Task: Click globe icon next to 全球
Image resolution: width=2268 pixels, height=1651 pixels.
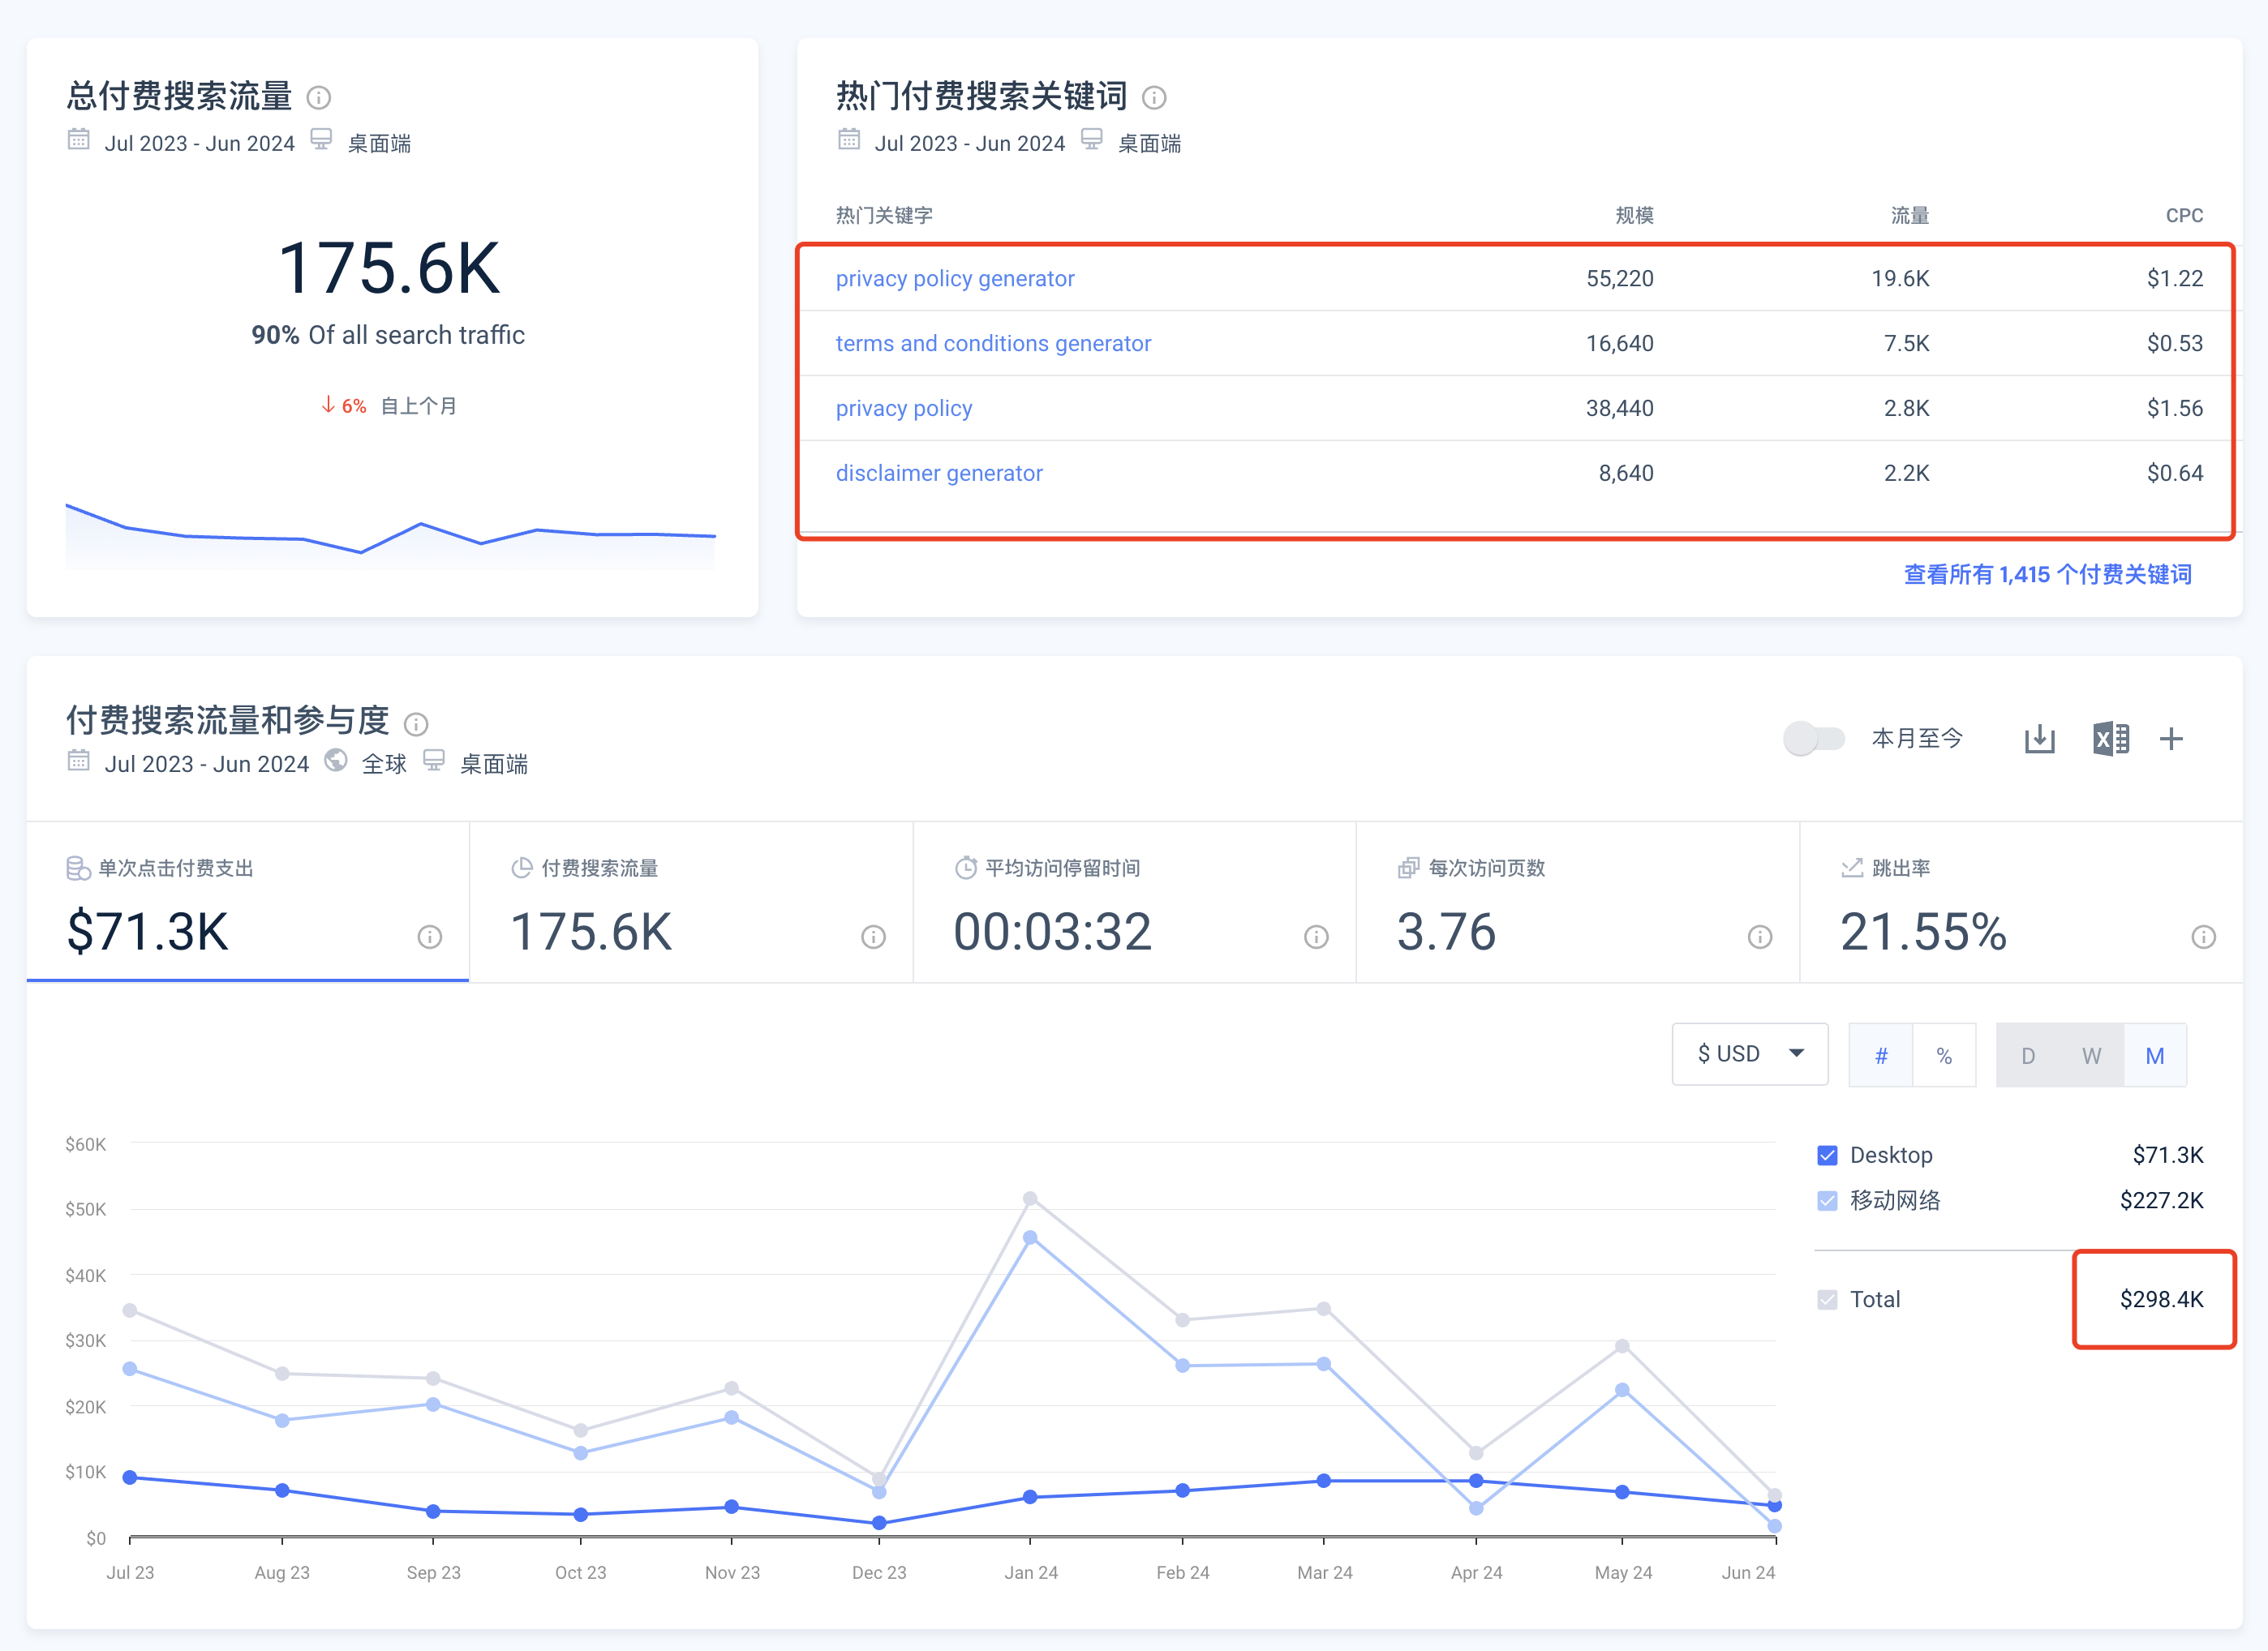Action: [336, 761]
